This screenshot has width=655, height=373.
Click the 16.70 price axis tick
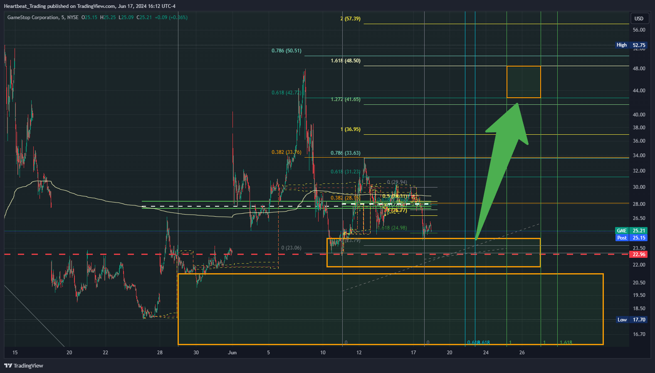point(639,334)
